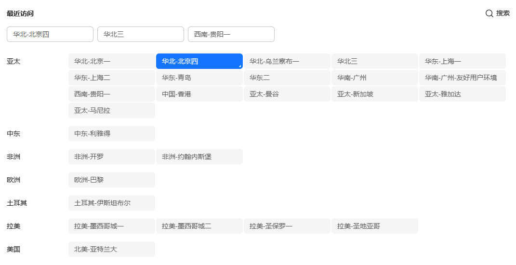
Task: Select the 华东-上海一 region
Action: tap(463, 61)
